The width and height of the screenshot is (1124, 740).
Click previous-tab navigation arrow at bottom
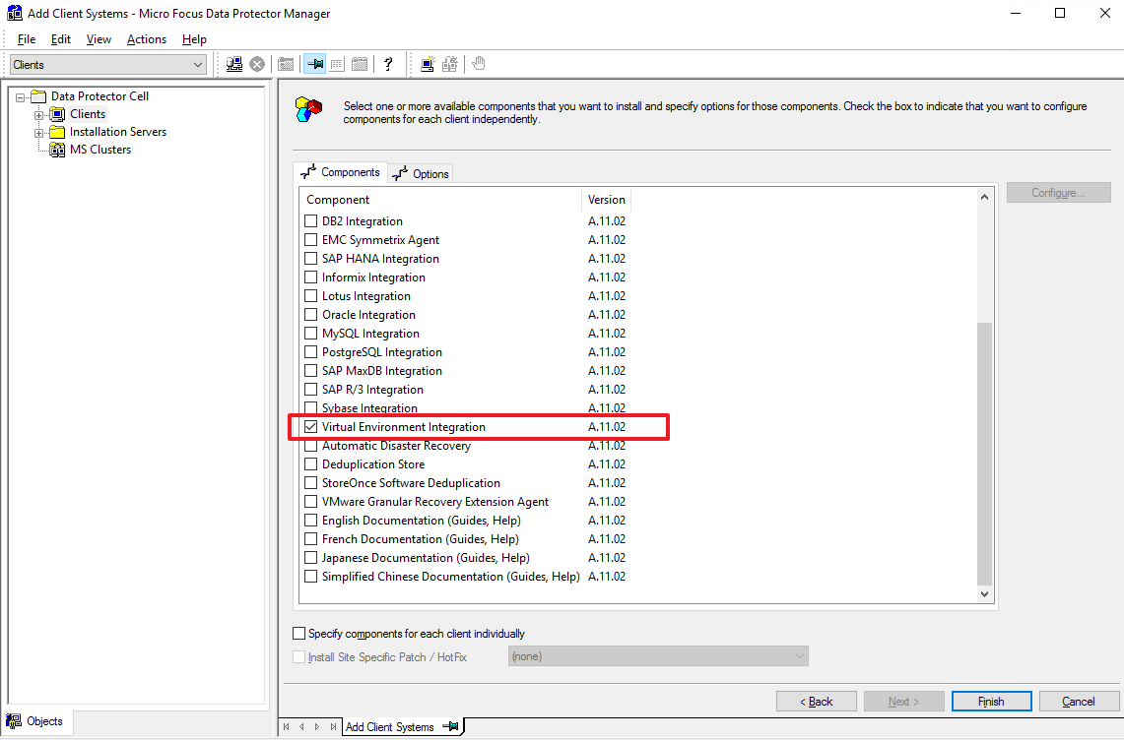(301, 726)
